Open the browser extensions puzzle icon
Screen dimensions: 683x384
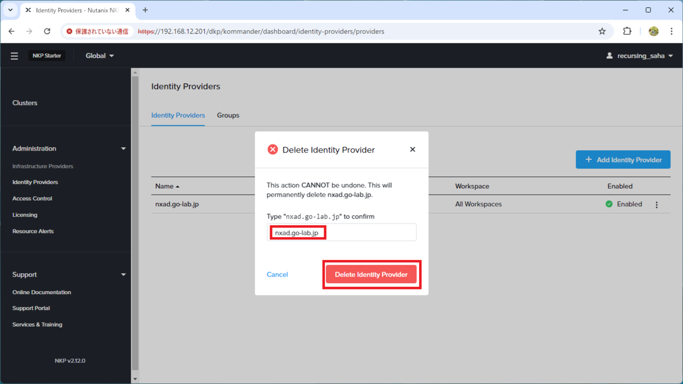click(627, 31)
